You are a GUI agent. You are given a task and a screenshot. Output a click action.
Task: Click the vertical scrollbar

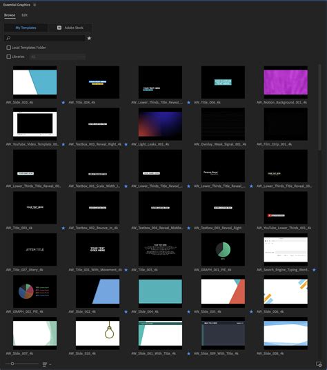[x=319, y=108]
